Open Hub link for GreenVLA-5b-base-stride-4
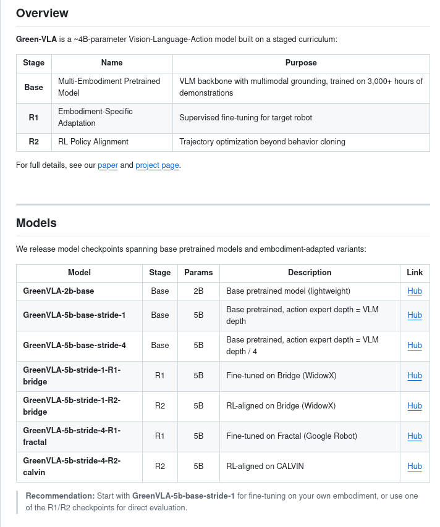 [415, 346]
